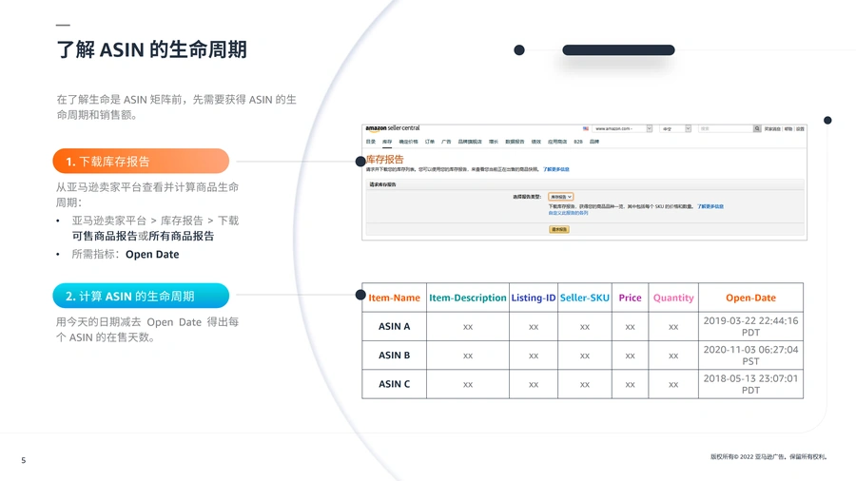Click the blue link below the report description
This screenshot has width=856, height=481.
point(569,213)
